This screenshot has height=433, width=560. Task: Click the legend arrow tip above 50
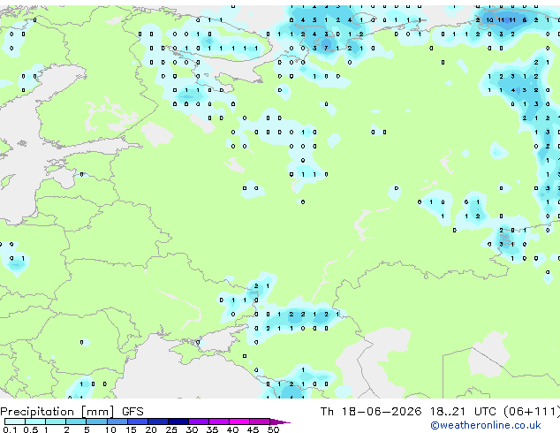[280, 422]
